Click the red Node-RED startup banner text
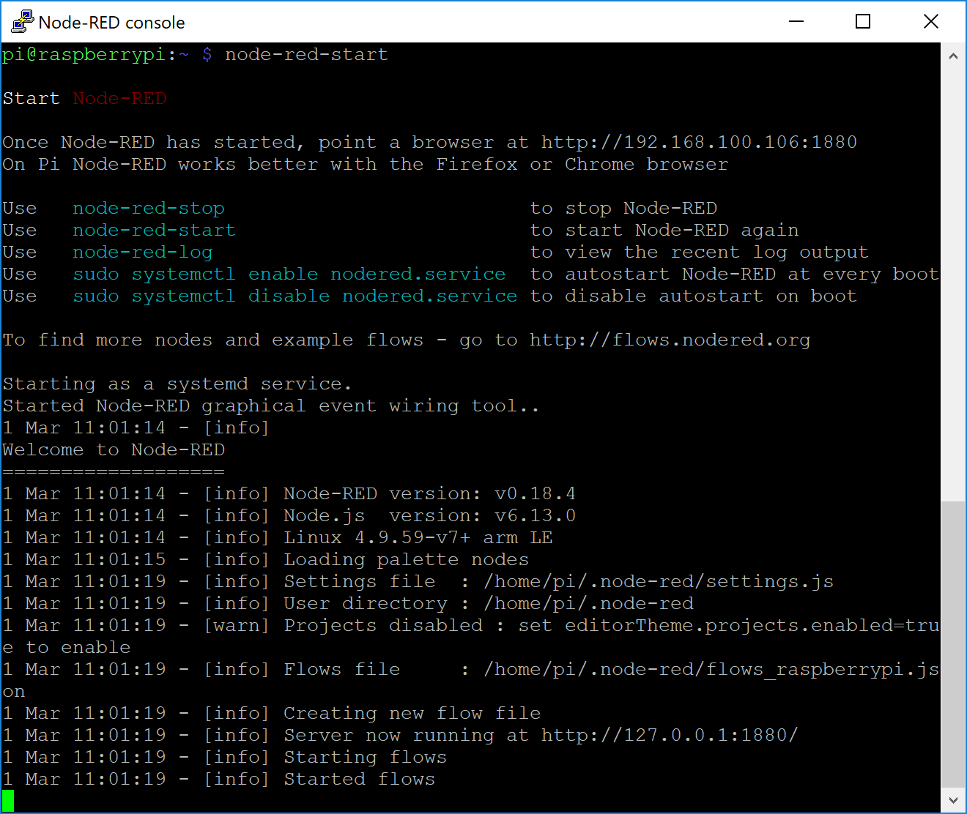The width and height of the screenshot is (967, 814). pos(119,97)
